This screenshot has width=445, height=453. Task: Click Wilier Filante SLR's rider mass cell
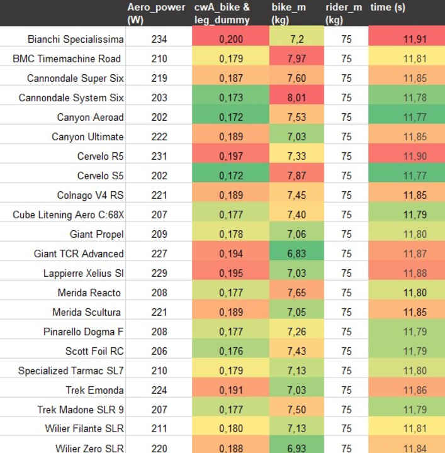(x=346, y=429)
